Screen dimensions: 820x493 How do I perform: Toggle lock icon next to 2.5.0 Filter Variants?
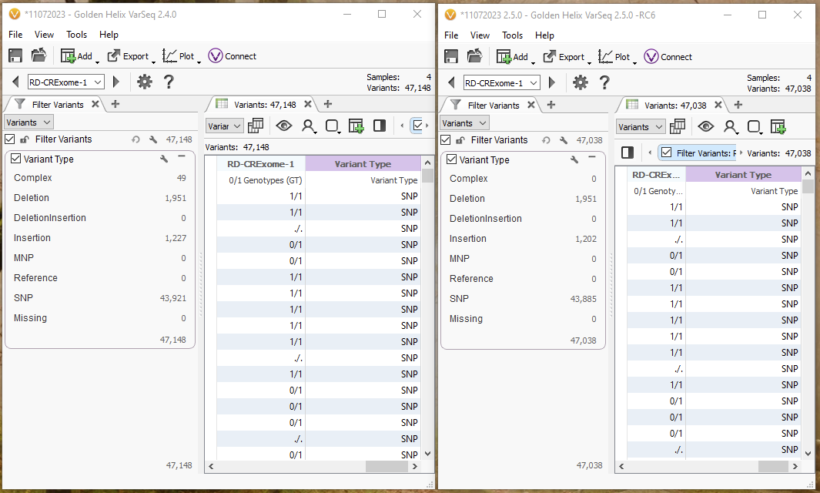[x=460, y=140]
